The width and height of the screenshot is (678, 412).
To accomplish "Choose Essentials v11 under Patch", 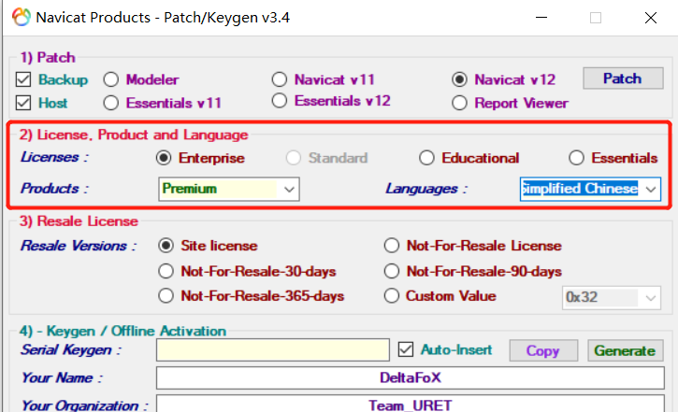I will point(111,103).
